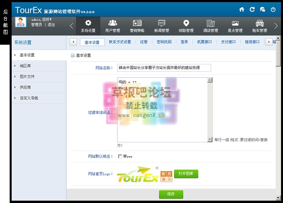Click the 网站名称 site name input field
The image size is (283, 203).
(x=164, y=68)
